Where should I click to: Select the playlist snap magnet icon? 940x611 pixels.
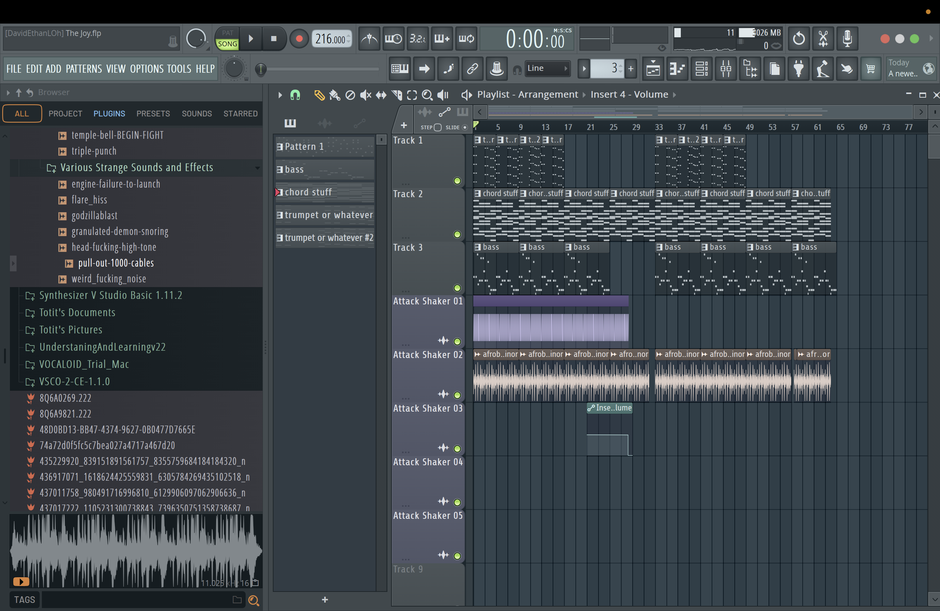[295, 95]
